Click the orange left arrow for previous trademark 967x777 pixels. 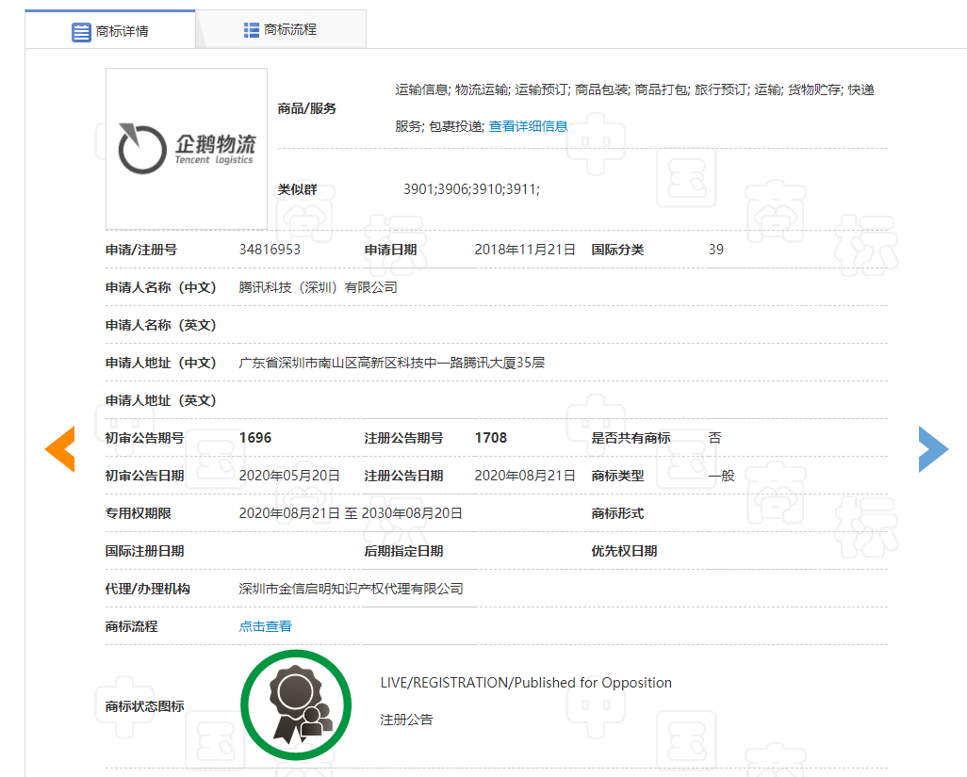[x=59, y=449]
